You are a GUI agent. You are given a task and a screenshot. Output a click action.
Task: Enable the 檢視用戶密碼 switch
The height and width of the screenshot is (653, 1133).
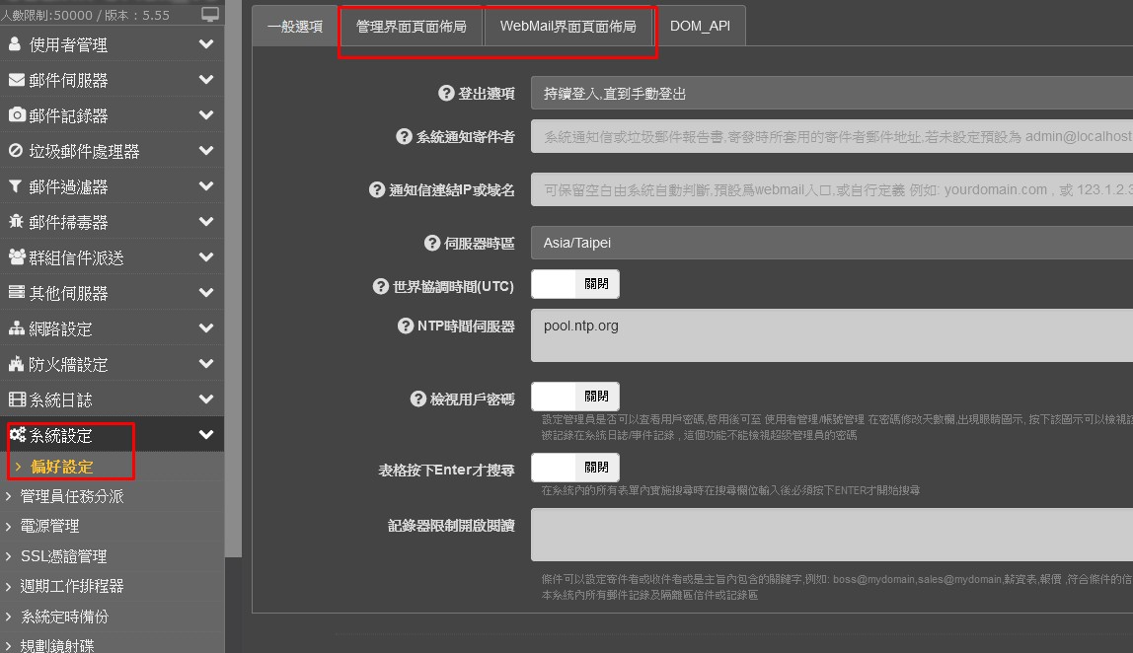pyautogui.click(x=575, y=397)
